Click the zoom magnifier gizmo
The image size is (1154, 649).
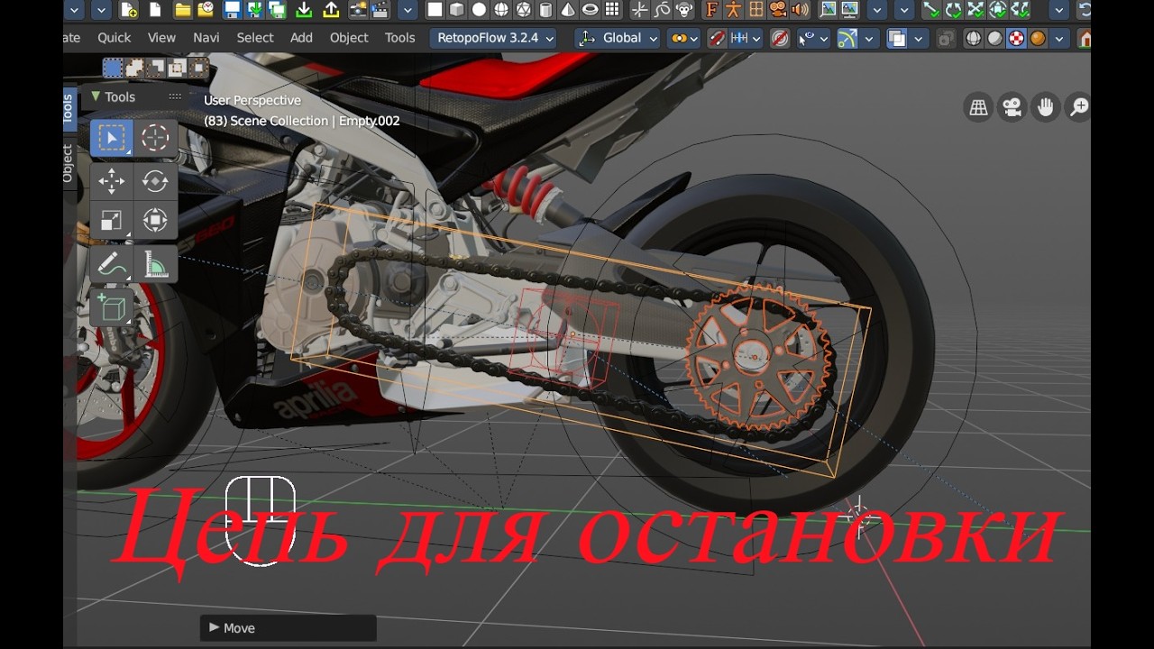tap(1078, 108)
